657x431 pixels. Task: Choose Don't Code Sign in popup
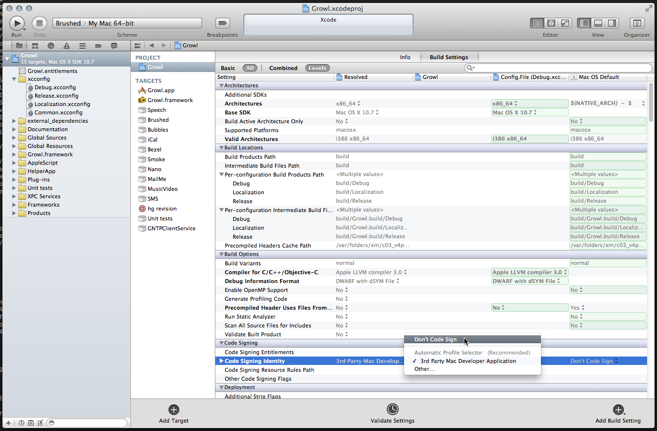coord(472,339)
